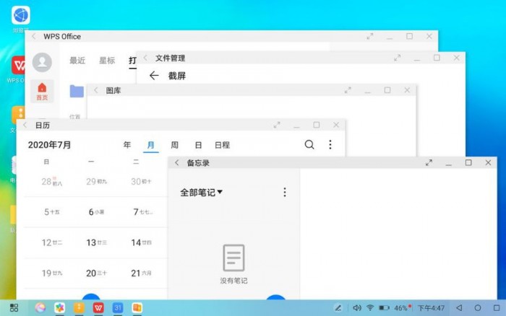This screenshot has width=506, height=316.
Task: Expand the 全部笔记 dropdown in Memo
Action: 202,193
